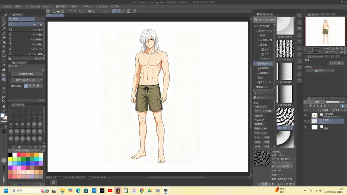
Task: Adjust the layer opacity slider
Action: point(333,102)
